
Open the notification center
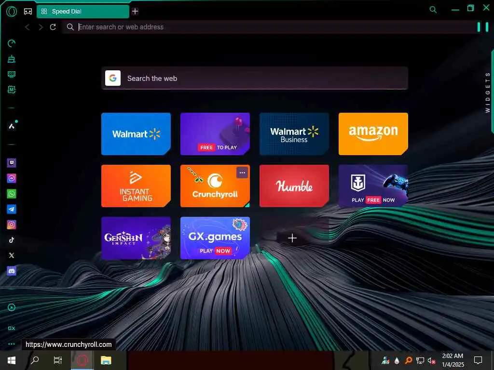tap(478, 360)
